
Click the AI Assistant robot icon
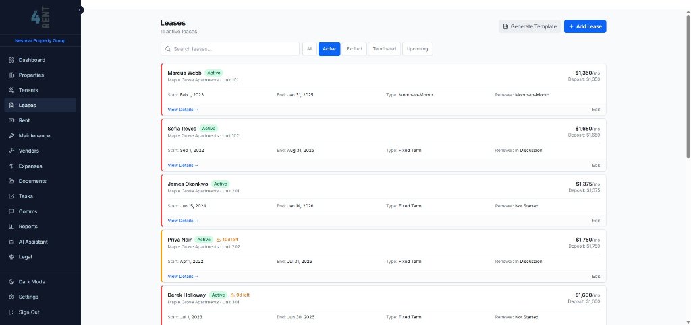click(11, 242)
